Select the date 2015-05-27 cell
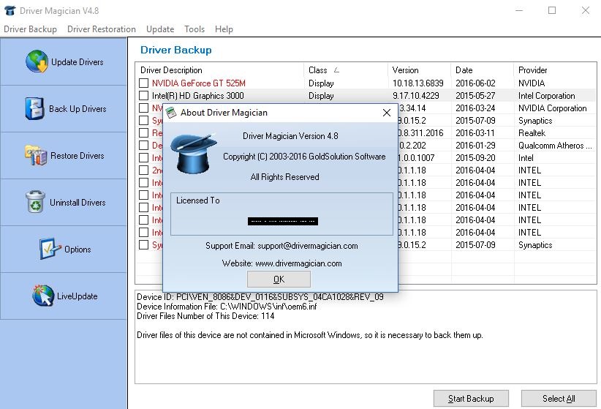The height and width of the screenshot is (409, 601). click(475, 96)
